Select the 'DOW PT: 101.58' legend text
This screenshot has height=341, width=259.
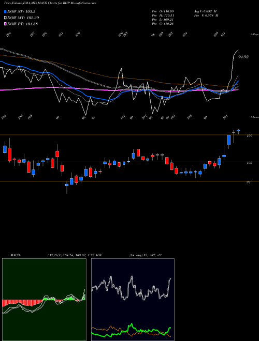click(22, 24)
